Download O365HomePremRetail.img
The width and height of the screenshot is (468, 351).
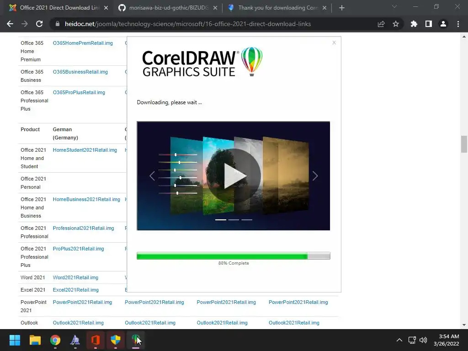point(83,43)
